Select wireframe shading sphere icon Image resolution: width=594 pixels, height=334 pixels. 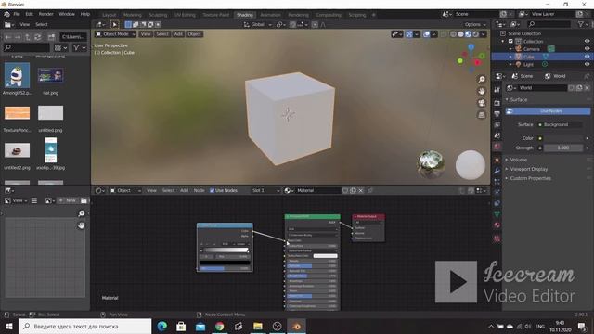(x=453, y=34)
